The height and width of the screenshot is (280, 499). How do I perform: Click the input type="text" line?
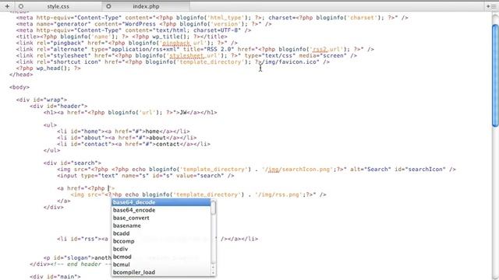pos(146,176)
